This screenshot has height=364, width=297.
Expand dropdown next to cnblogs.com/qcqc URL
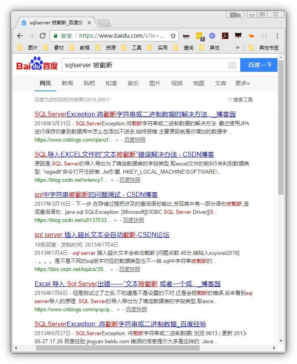[118, 310]
